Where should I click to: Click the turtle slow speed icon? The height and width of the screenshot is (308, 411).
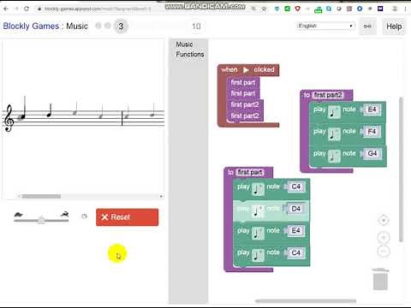coord(19,215)
